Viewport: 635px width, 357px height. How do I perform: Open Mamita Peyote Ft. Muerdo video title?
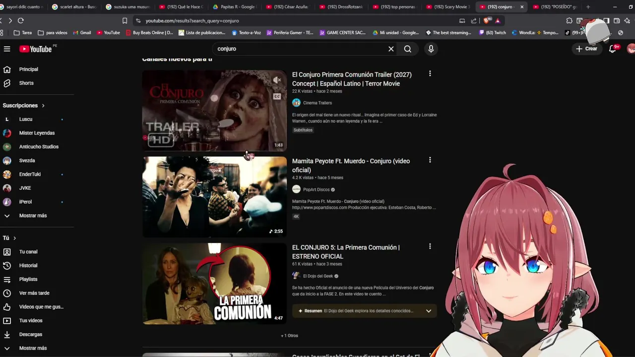351,166
